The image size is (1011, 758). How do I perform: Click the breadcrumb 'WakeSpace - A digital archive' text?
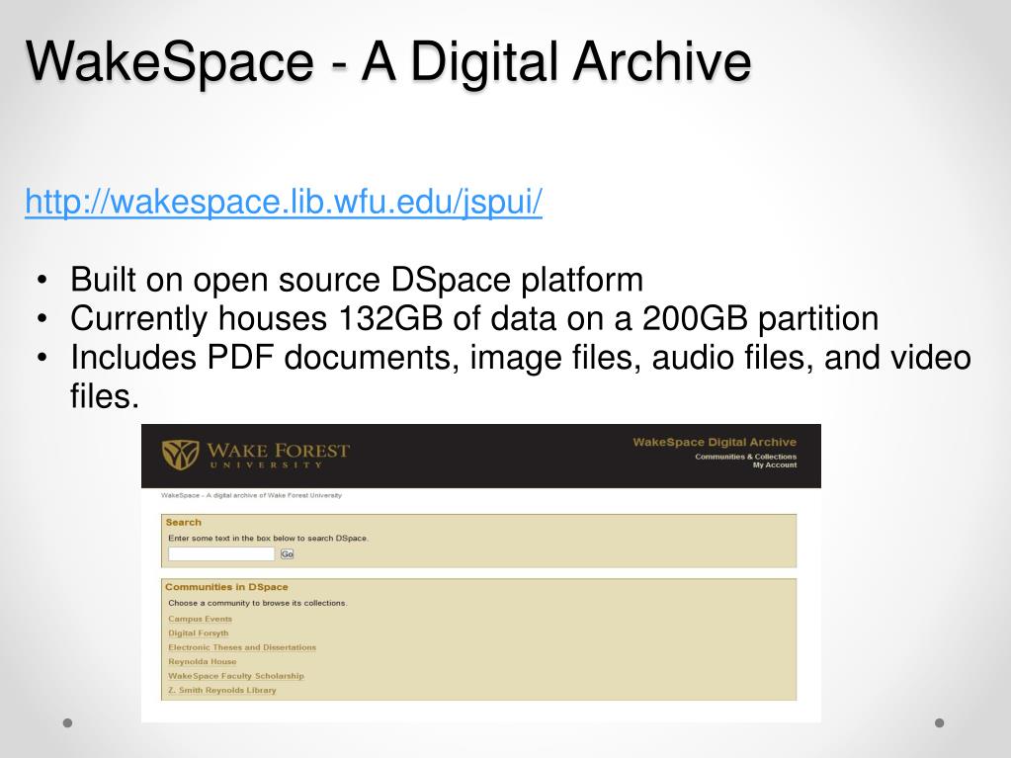pos(251,496)
